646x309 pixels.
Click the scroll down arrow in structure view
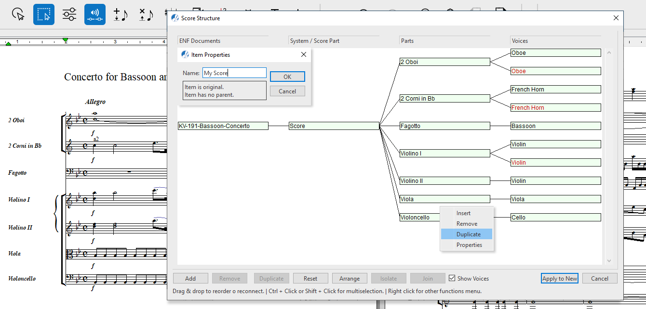(609, 260)
